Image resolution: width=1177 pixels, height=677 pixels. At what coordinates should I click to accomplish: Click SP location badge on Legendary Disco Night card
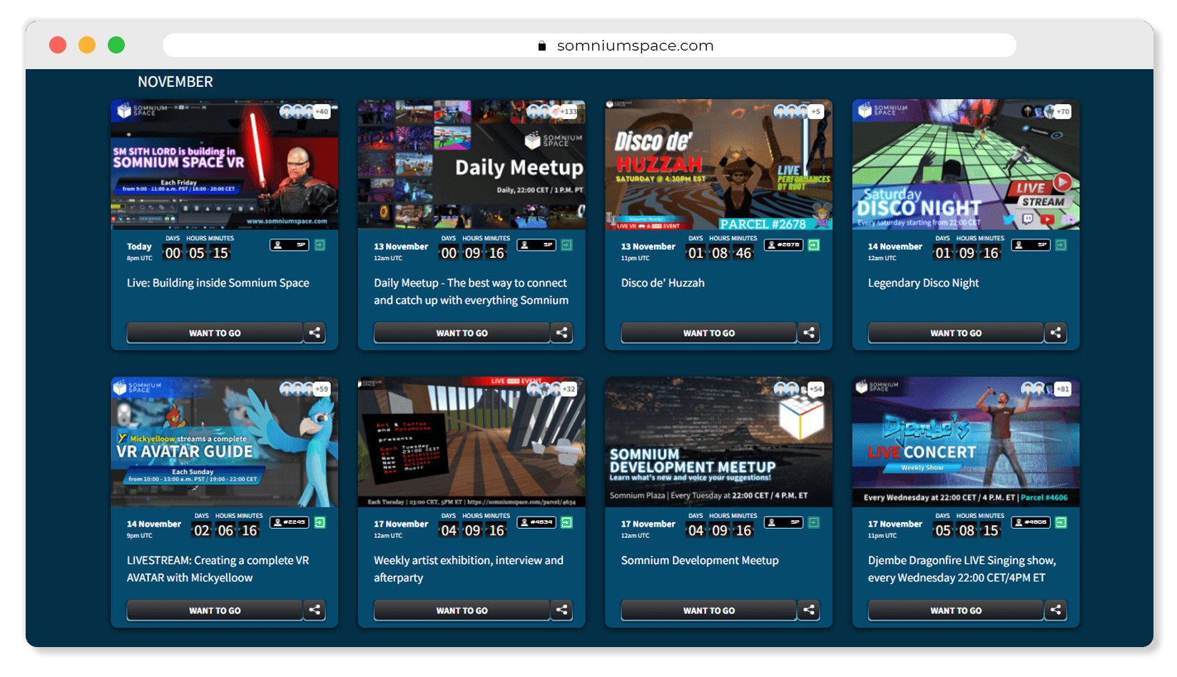click(x=1031, y=245)
